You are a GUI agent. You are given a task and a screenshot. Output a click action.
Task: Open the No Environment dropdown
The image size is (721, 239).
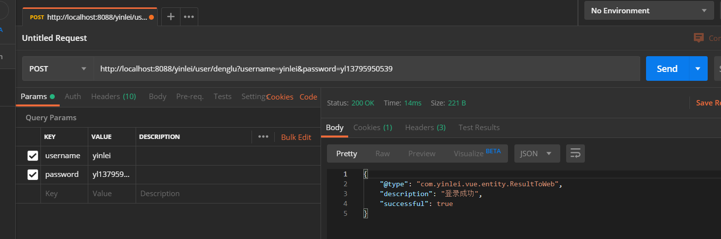coord(649,11)
